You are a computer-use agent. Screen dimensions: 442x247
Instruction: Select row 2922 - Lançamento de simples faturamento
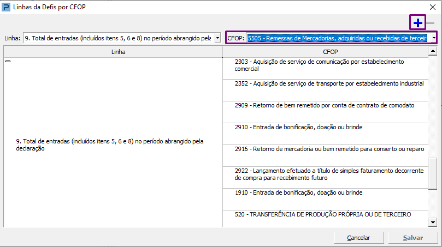click(x=326, y=178)
